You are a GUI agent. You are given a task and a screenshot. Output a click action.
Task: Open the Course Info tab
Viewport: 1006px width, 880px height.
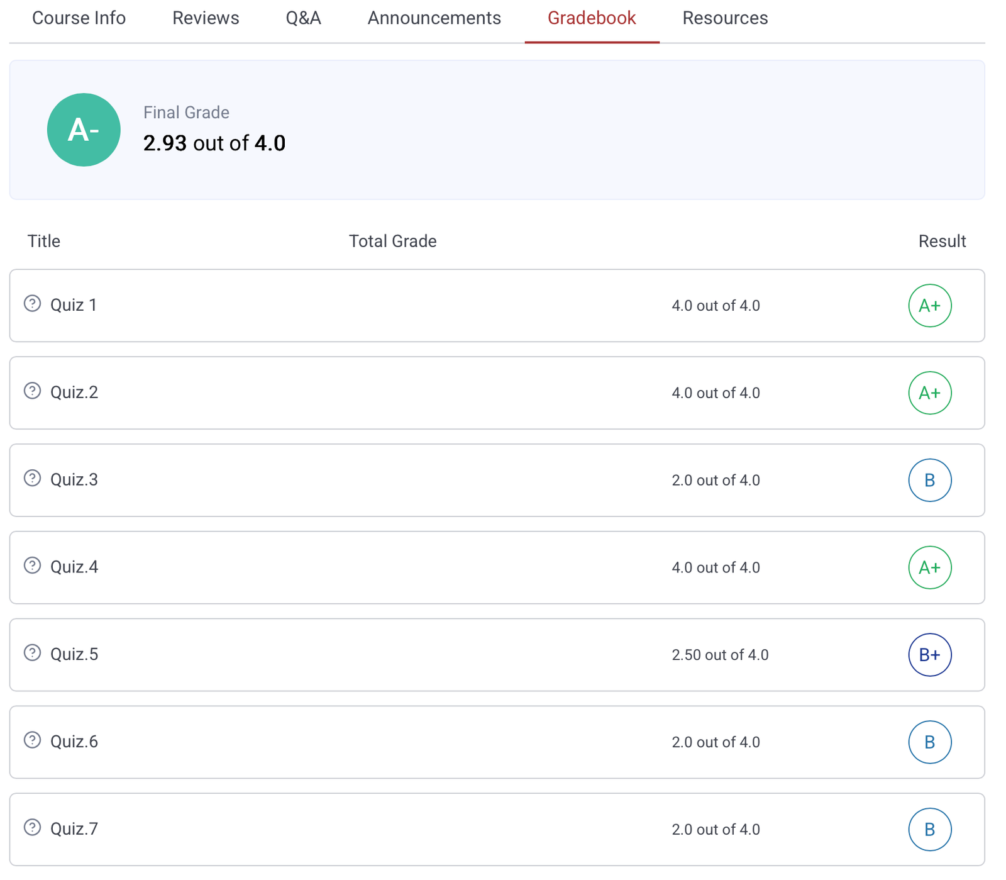pos(79,18)
